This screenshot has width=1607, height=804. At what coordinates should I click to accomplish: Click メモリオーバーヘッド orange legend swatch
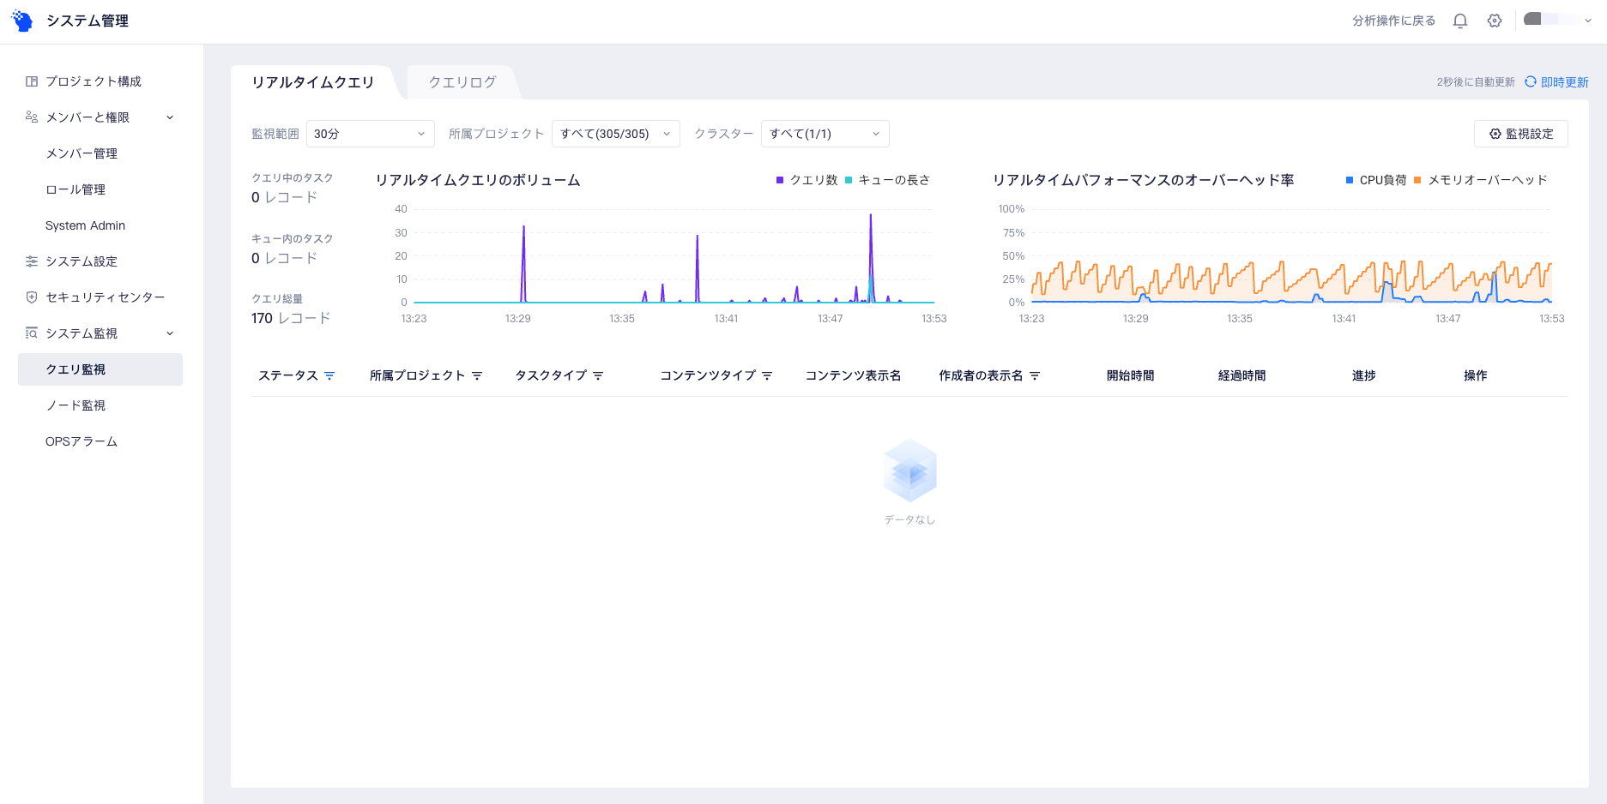[1417, 180]
